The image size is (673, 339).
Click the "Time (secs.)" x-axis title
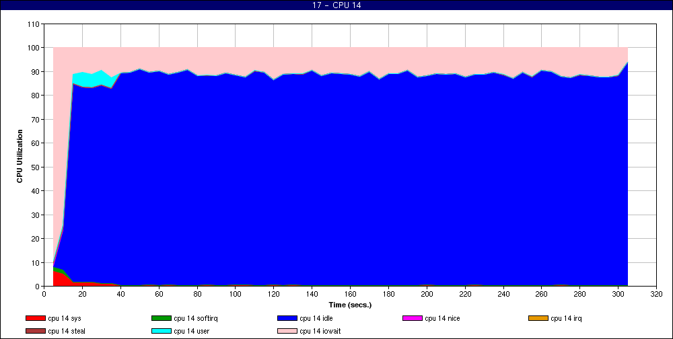[350, 305]
